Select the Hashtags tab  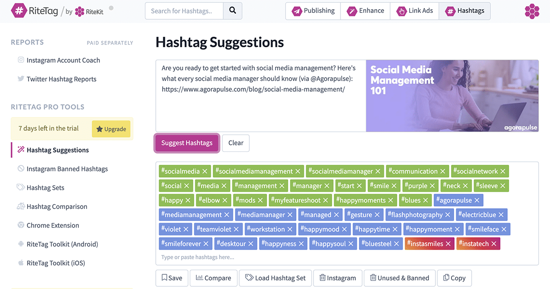point(465,11)
